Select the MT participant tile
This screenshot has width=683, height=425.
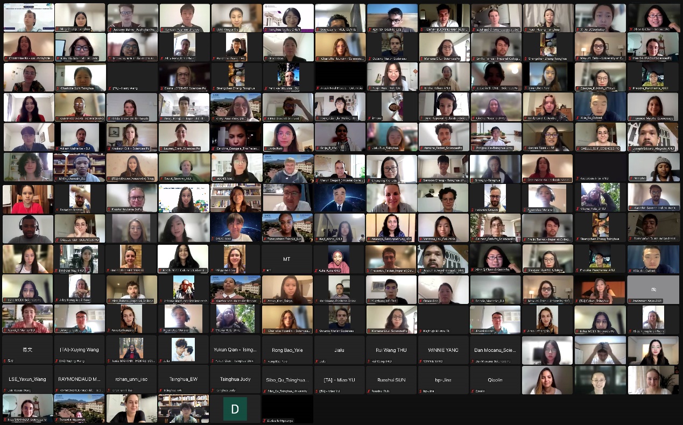[287, 259]
